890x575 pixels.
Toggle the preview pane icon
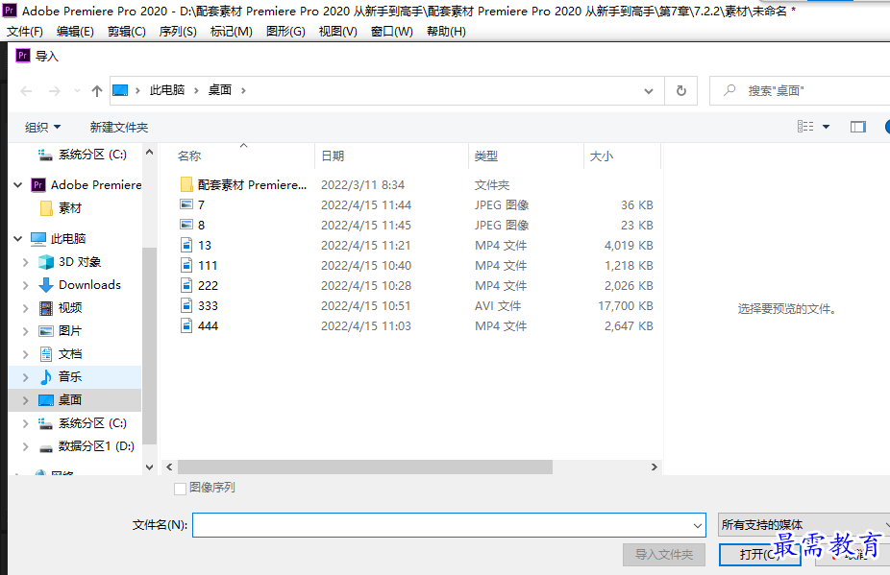(858, 127)
